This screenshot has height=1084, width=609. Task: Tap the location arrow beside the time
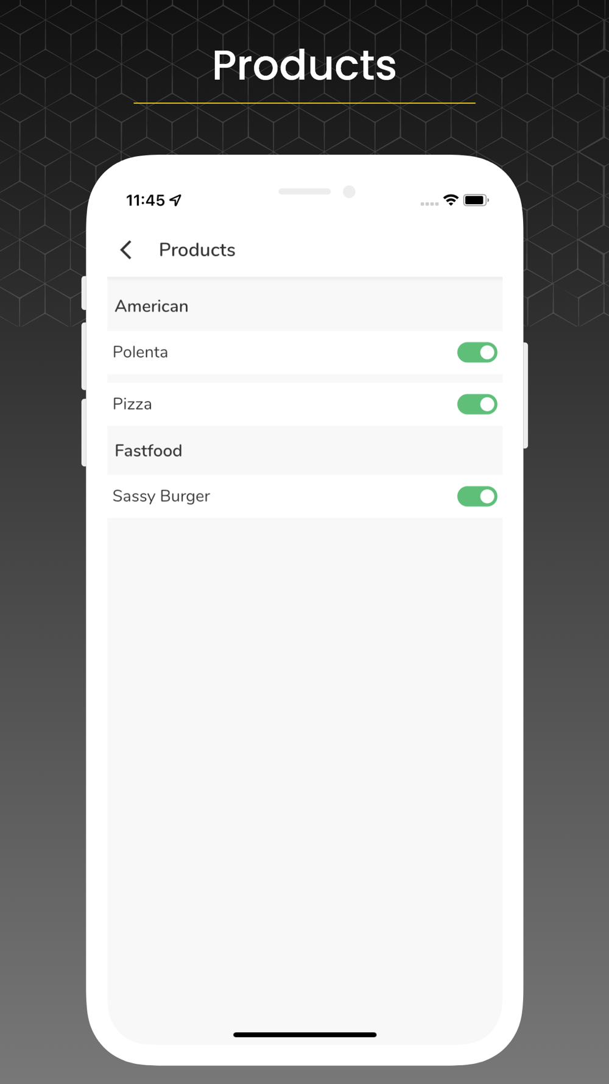176,200
